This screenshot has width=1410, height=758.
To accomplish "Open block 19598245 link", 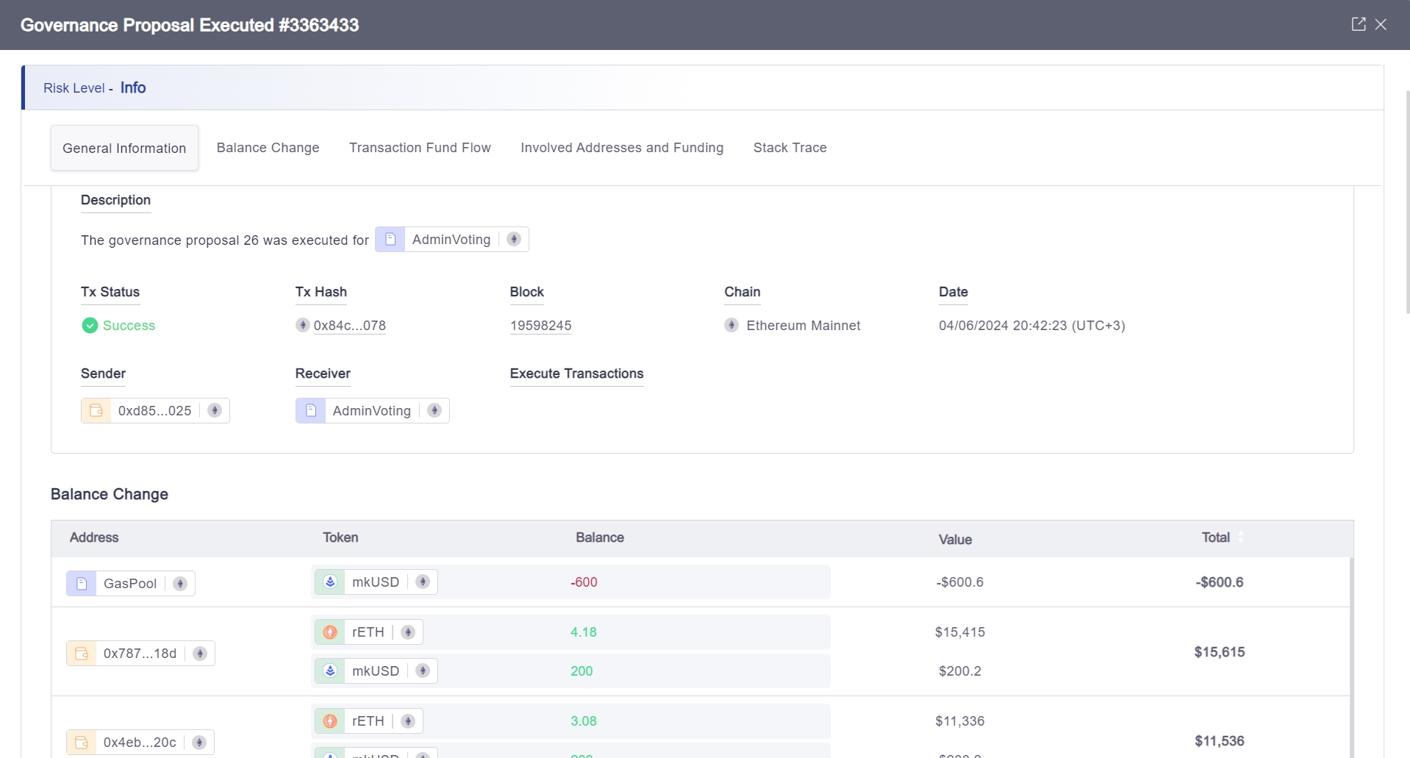I will [x=540, y=326].
